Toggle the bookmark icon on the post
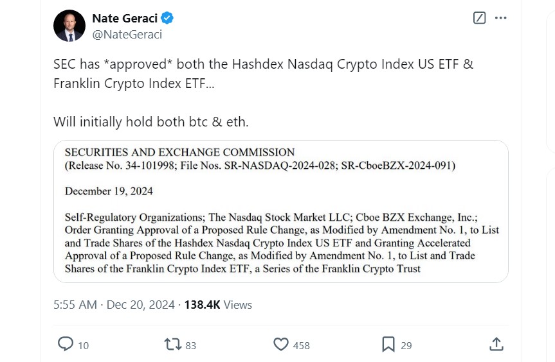Image resolution: width=555 pixels, height=362 pixels. point(388,345)
